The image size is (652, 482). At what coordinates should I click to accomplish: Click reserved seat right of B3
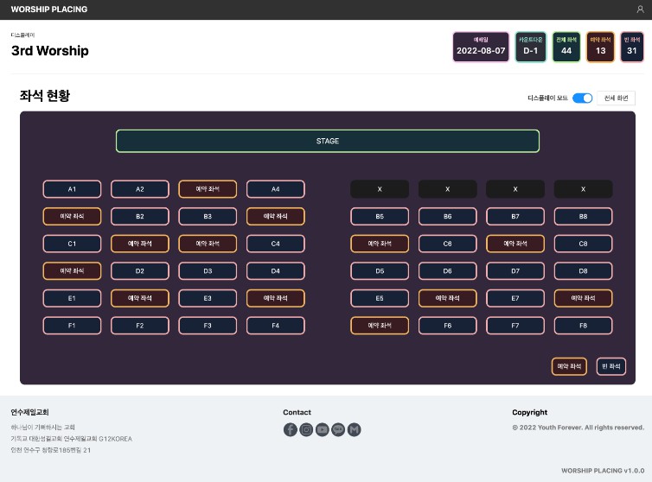pos(275,217)
